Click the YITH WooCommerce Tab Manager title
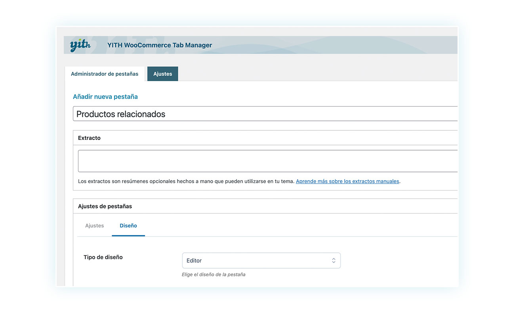 (x=160, y=45)
